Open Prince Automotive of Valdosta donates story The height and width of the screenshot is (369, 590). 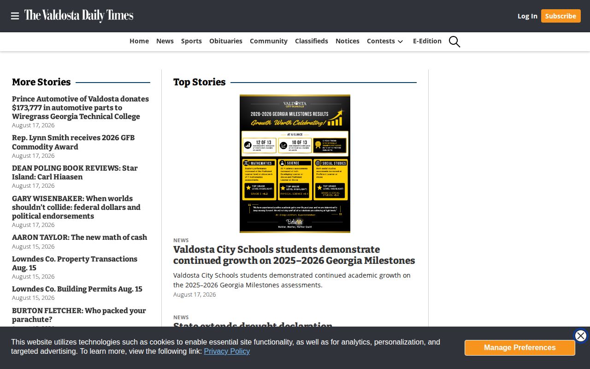[80, 107]
